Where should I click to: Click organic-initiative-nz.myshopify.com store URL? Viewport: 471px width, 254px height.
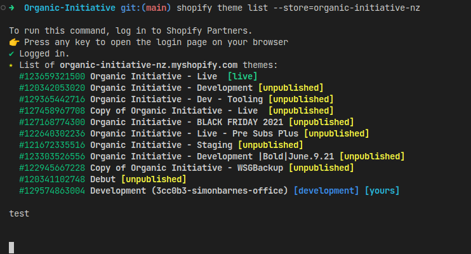click(149, 65)
